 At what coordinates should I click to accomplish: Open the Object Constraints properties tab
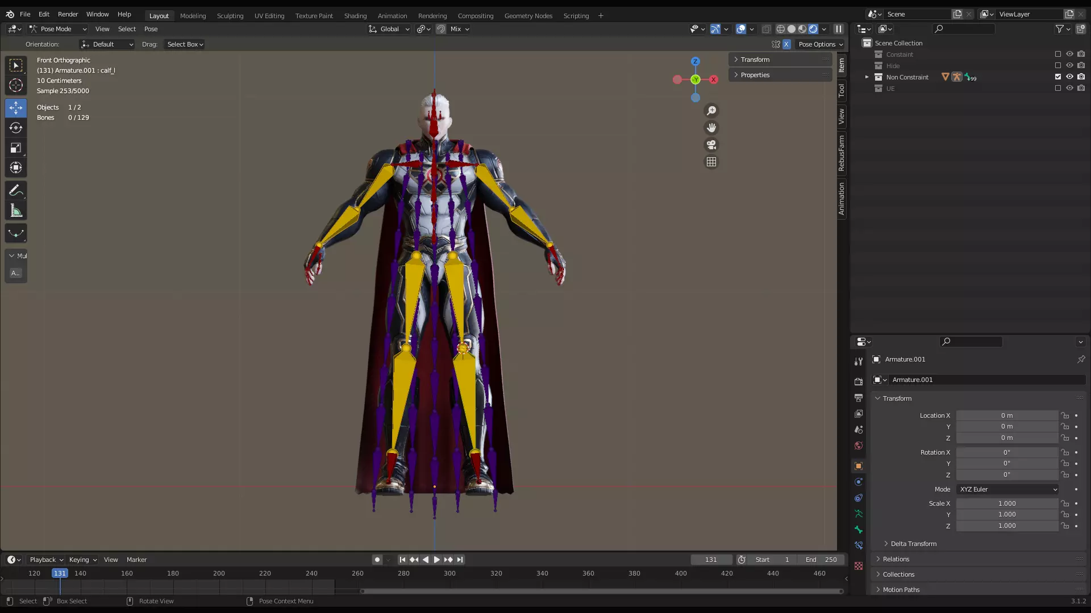(x=859, y=498)
